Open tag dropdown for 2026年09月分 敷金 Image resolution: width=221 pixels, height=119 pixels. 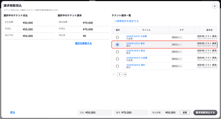[x=176, y=52]
